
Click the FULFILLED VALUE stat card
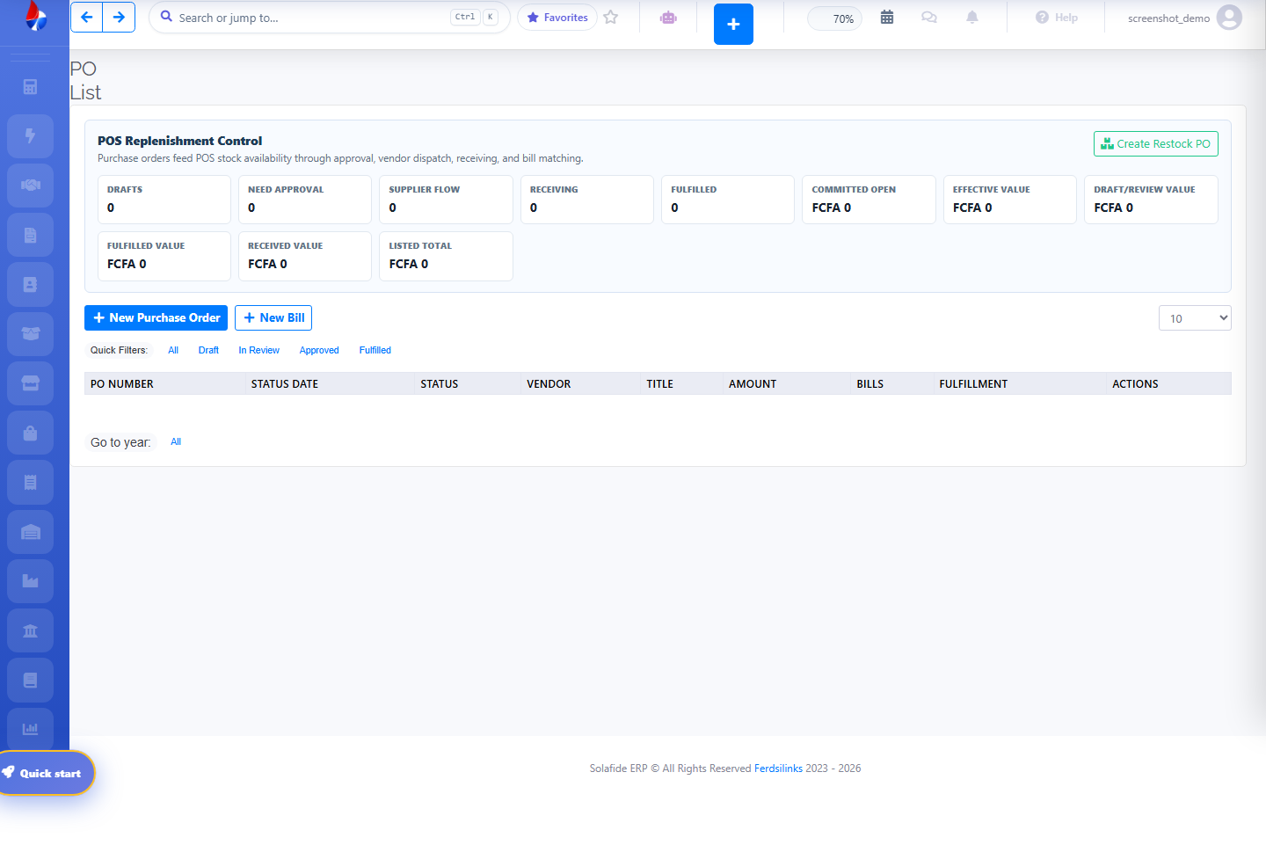tap(164, 256)
